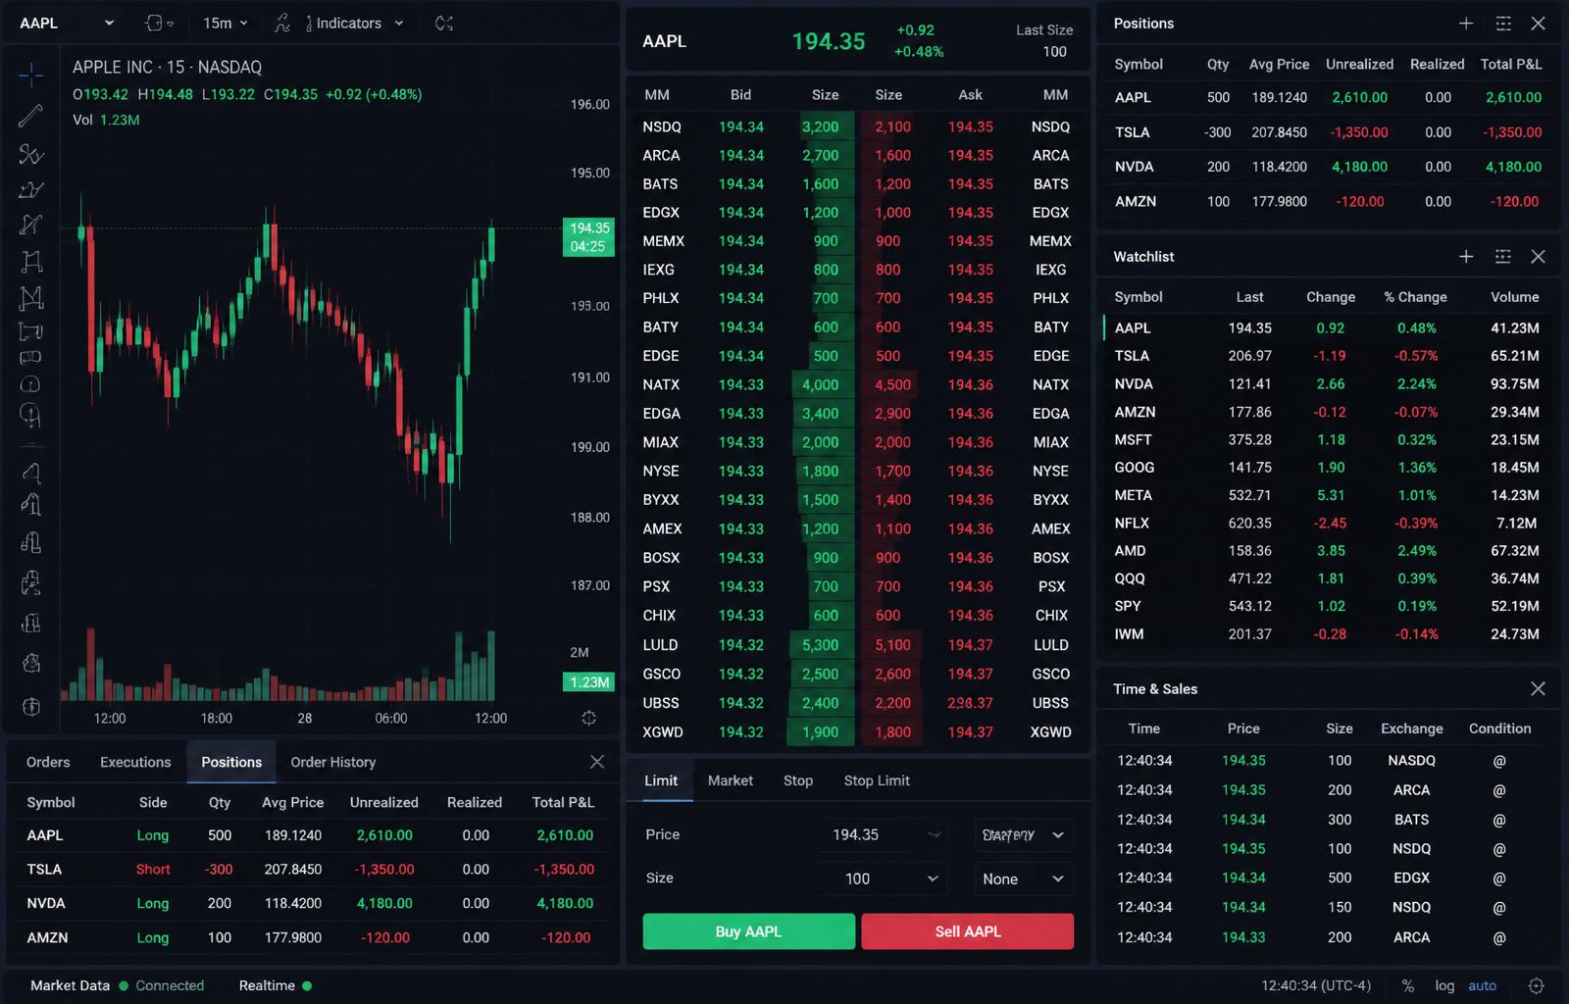This screenshot has height=1004, width=1569.
Task: Click the NATX ask size 4,500
Action: (x=892, y=384)
